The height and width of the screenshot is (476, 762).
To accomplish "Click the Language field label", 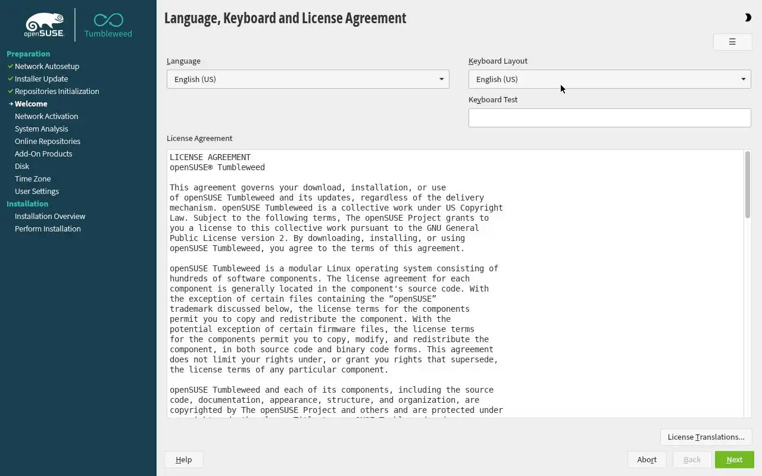I will [x=183, y=61].
